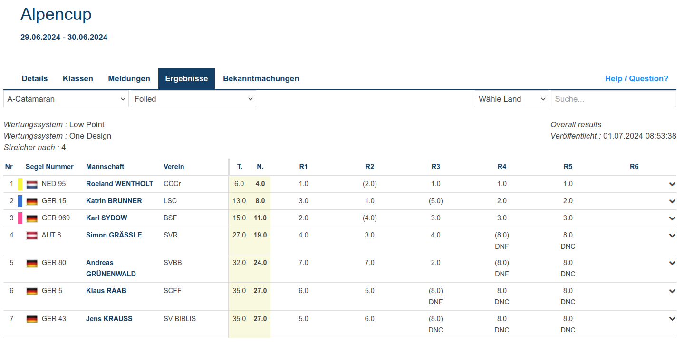
Task: Expand Klaus RAAB's row details chevron
Action: tap(672, 291)
